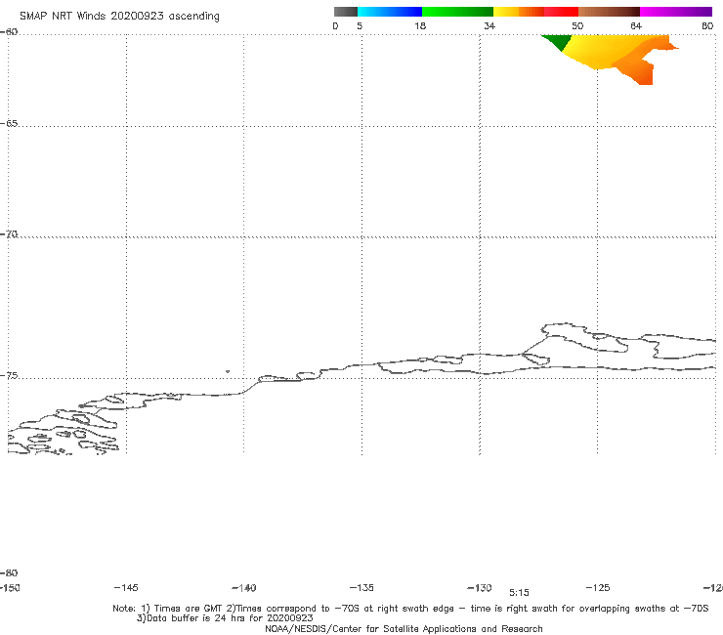
Task: Click the color bar label '50'
Action: pos(577,25)
